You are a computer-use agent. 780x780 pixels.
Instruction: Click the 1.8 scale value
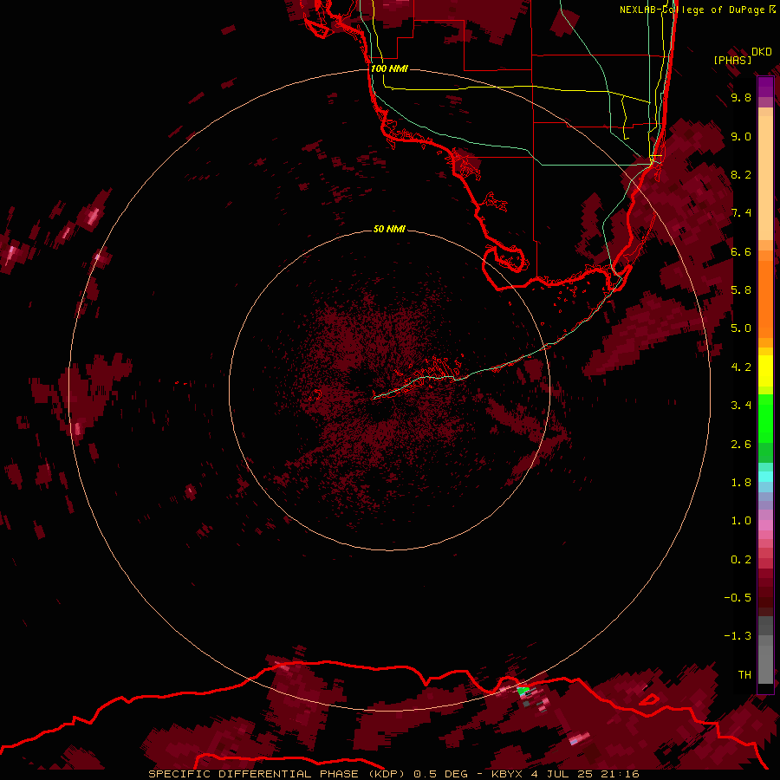(741, 483)
